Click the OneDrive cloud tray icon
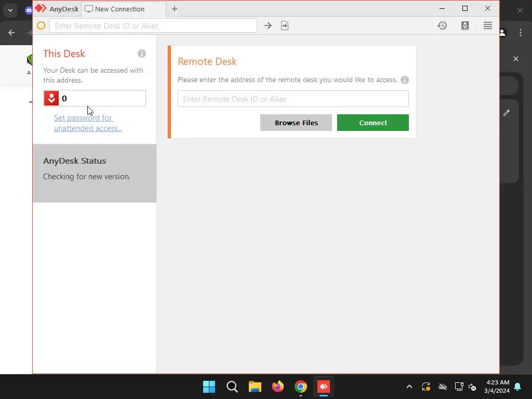 tap(443, 387)
